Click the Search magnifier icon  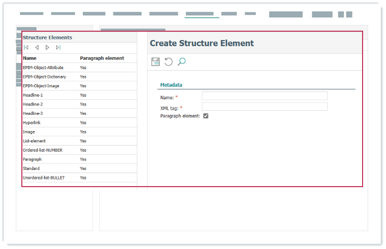[x=182, y=62]
